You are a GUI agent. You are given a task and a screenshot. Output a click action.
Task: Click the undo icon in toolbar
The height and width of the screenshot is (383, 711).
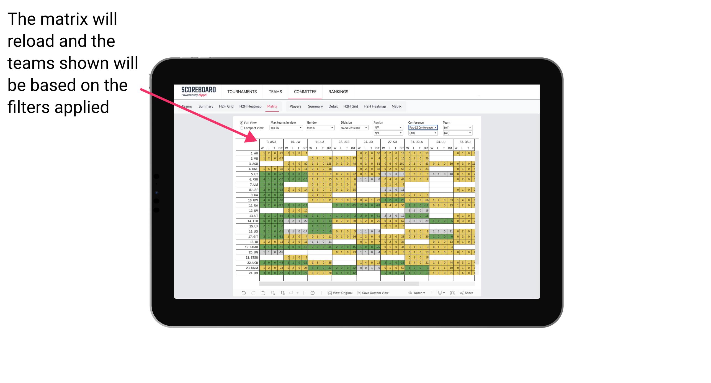[x=243, y=294]
